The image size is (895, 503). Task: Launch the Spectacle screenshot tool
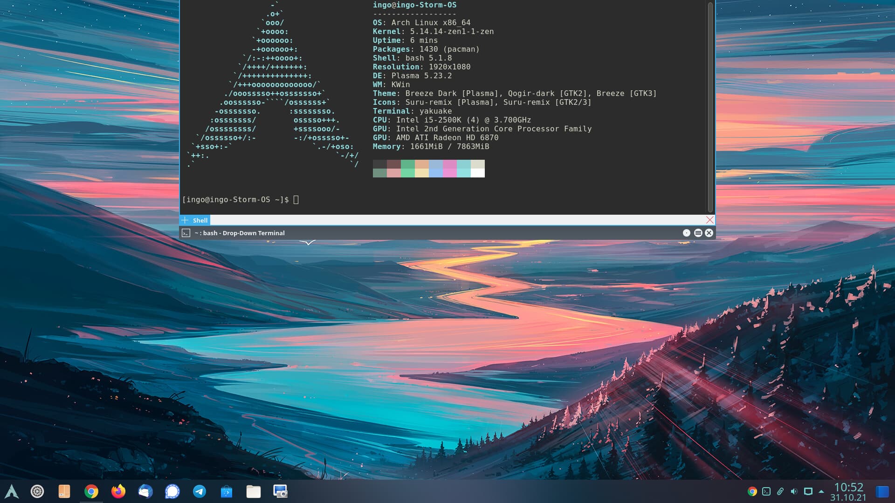280,491
